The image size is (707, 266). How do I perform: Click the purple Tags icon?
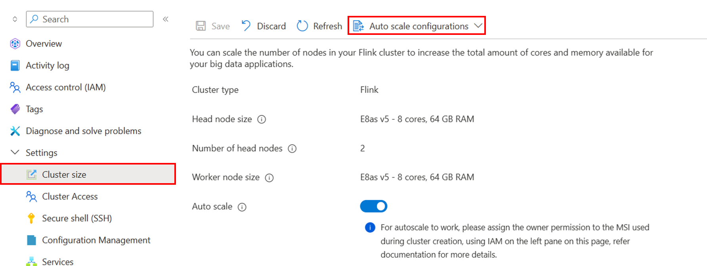coord(15,109)
